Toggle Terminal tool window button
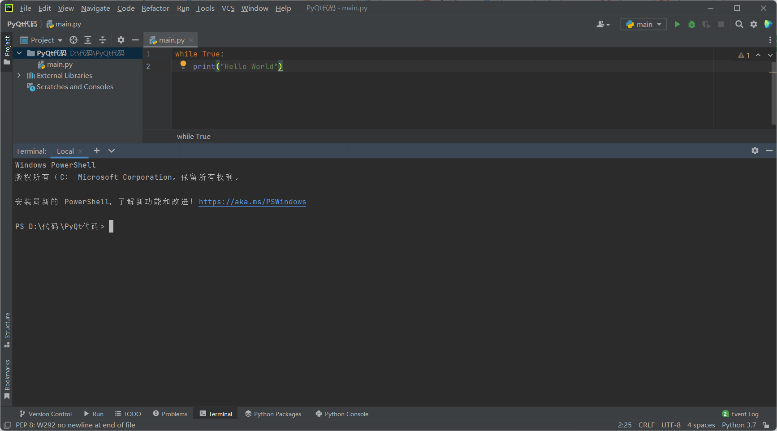777x431 pixels. click(216, 414)
